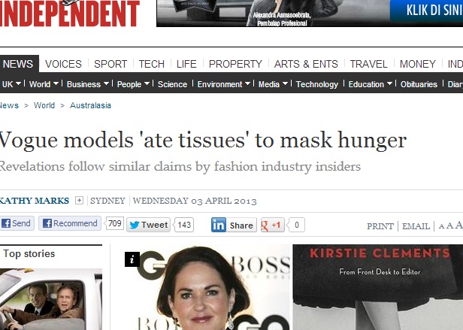This screenshot has height=330, width=463.
Task: Select the largest 'A' text size option
Action: pyautogui.click(x=458, y=225)
